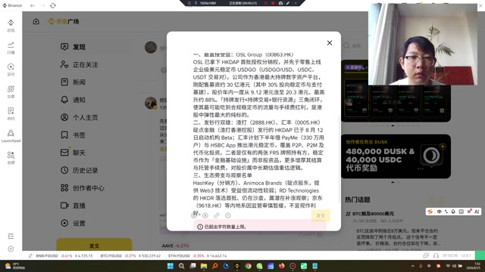The height and width of the screenshot is (272, 485).
Task: Click BTC/FDUSD pair in bottom ticker
Action: 130,255
